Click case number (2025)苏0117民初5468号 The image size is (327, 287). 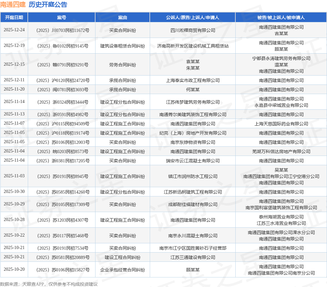(x=63, y=236)
